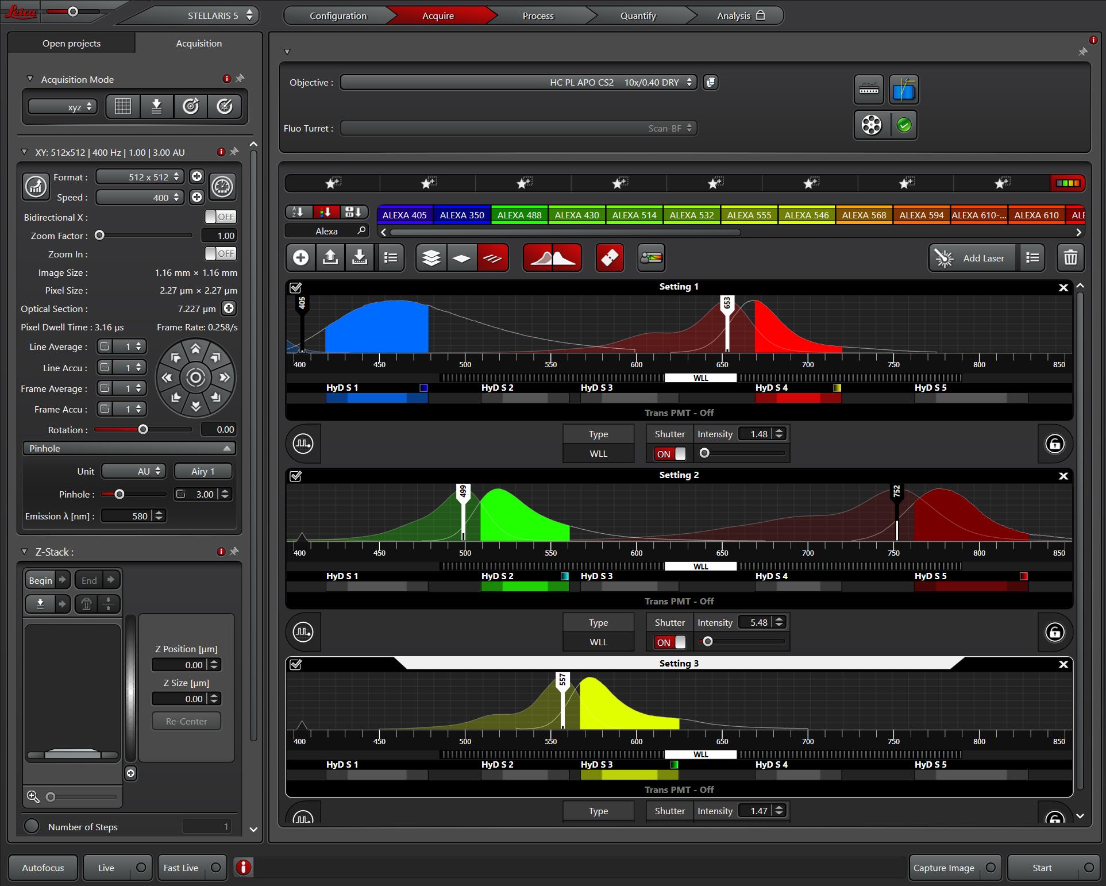Click the Setting 1 Intensity slider handle
Screen dimensions: 1106x886
[x=704, y=453]
